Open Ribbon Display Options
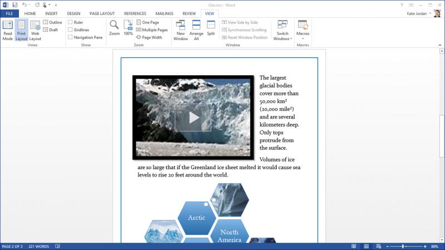 (x=411, y=5)
